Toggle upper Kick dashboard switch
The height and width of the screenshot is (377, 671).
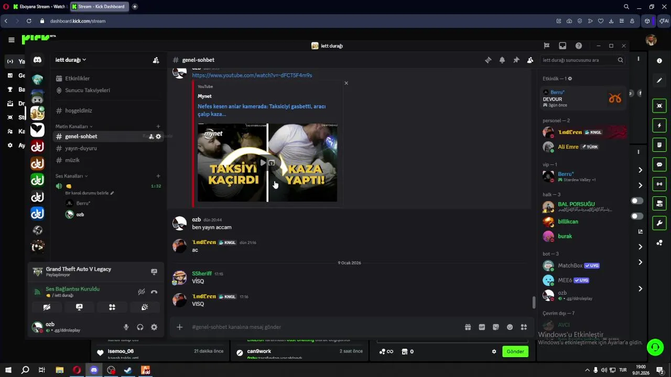point(637,201)
